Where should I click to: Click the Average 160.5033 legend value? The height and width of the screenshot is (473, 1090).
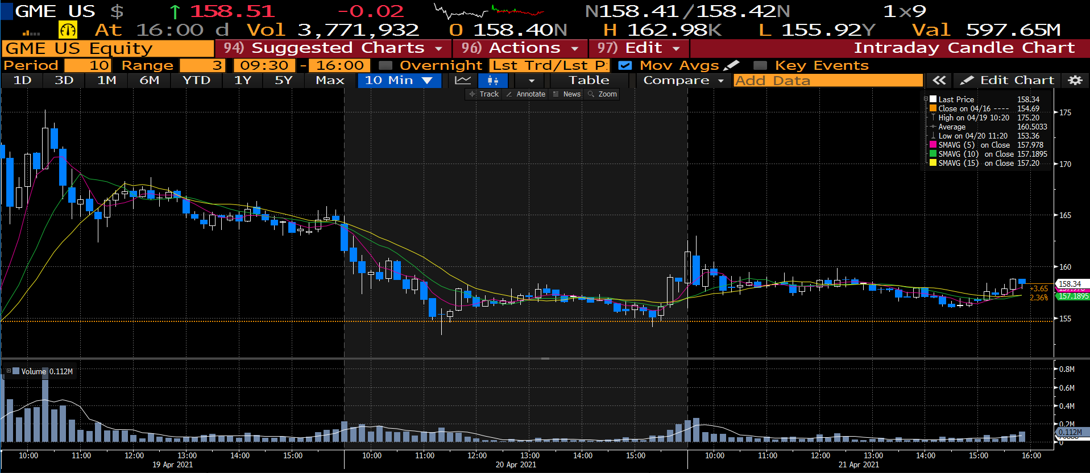1032,127
